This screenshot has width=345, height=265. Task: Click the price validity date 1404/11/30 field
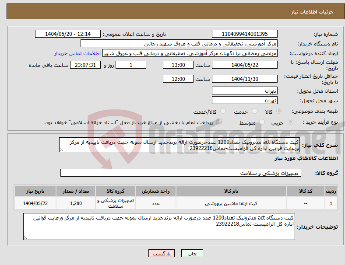point(245,79)
